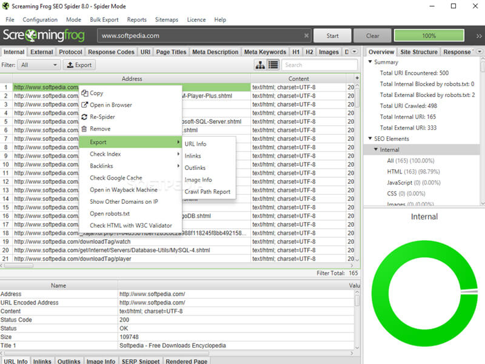
Task: Switch to the Response Codes tab
Action: coord(111,52)
